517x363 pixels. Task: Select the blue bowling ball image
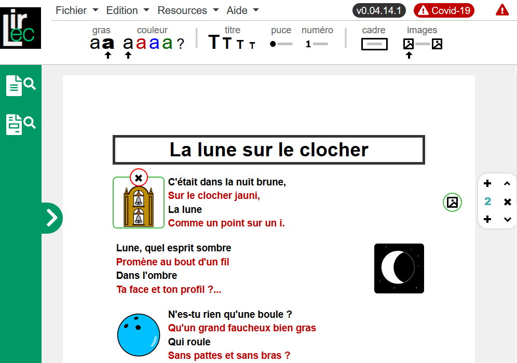(139, 335)
